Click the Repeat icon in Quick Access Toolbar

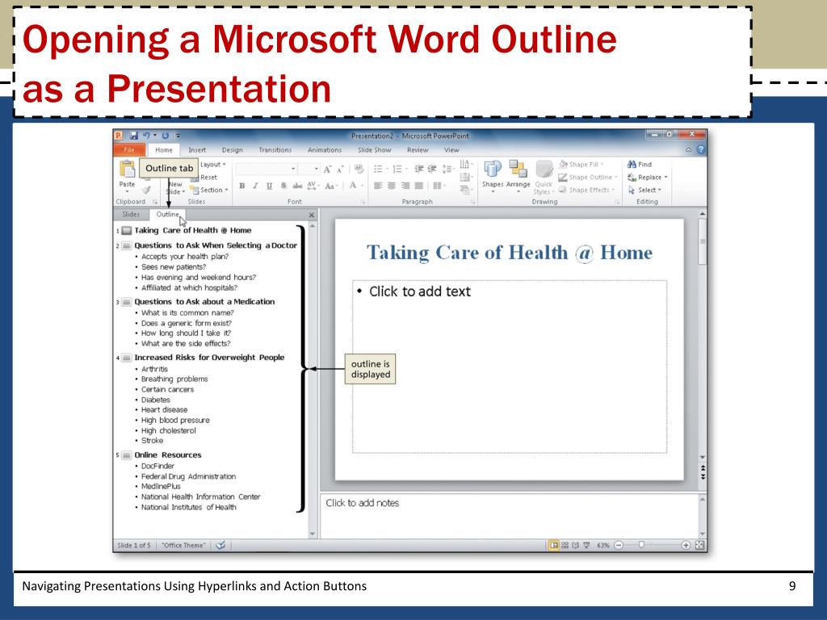(x=165, y=136)
